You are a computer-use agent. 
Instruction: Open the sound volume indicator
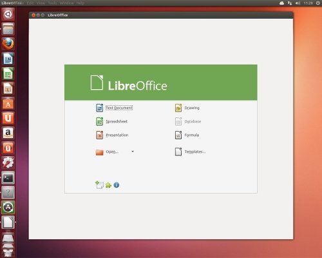298,3
